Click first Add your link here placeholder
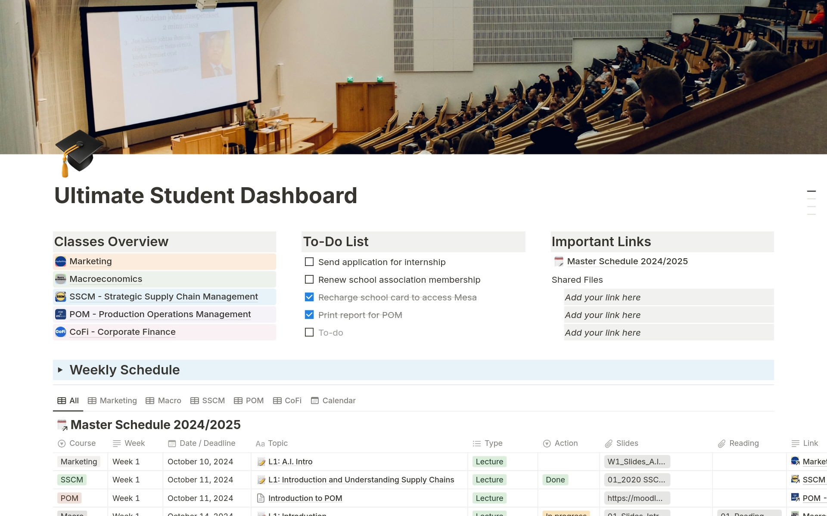Screen dimensions: 827x516 pos(603,297)
